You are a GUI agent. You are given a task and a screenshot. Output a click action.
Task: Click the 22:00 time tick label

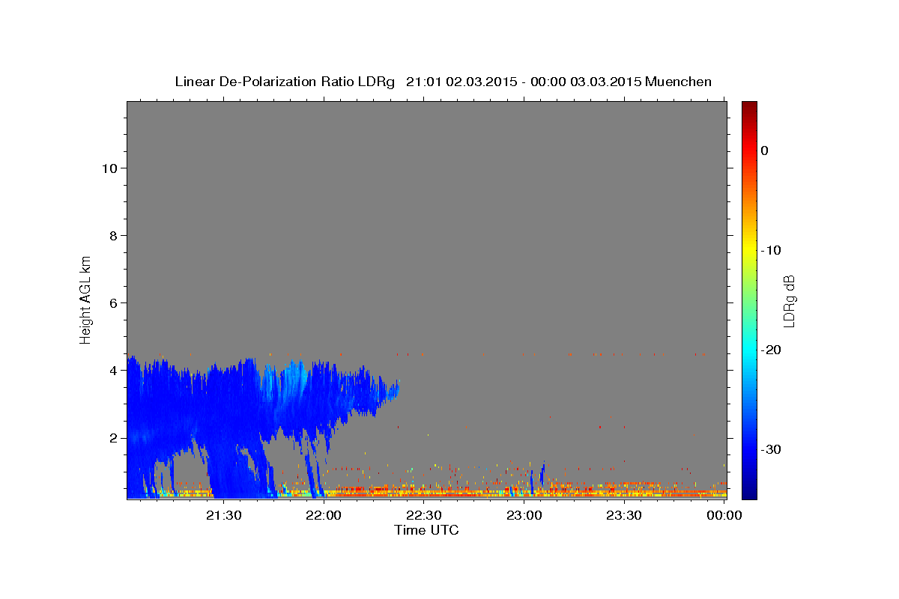(324, 515)
